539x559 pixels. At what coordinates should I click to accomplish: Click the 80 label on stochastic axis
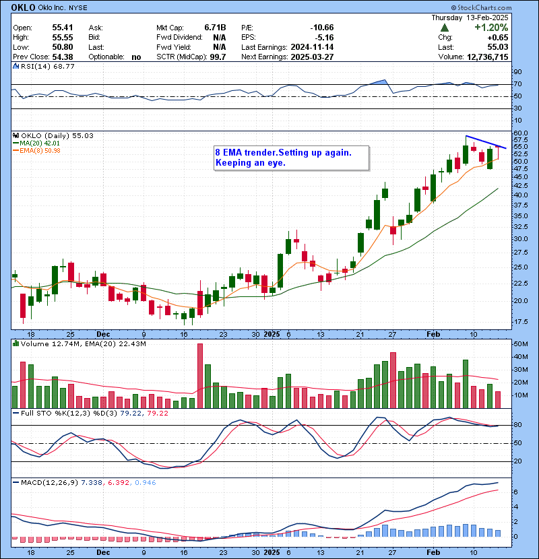point(517,425)
